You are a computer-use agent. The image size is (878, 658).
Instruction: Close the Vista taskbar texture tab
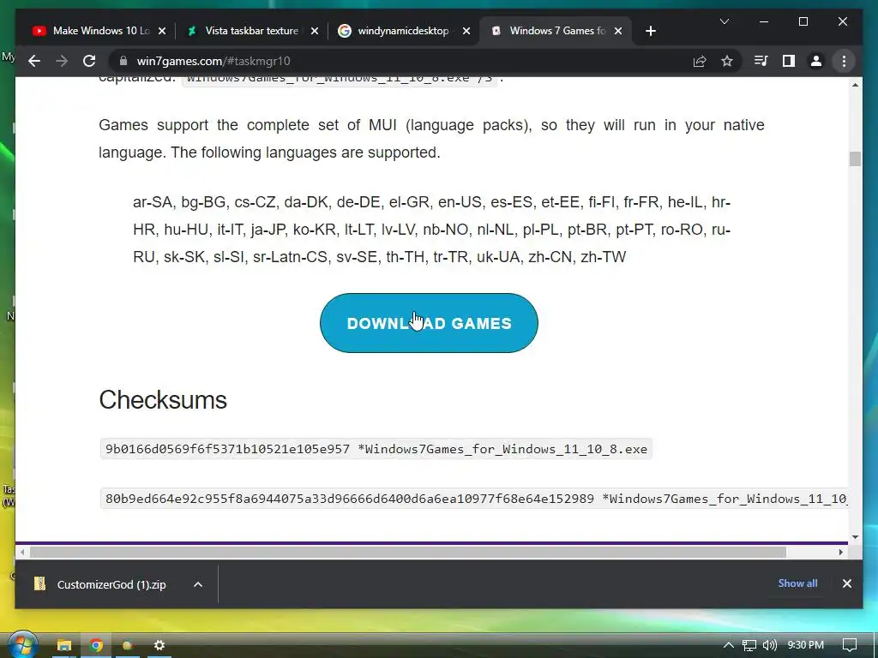(x=314, y=31)
